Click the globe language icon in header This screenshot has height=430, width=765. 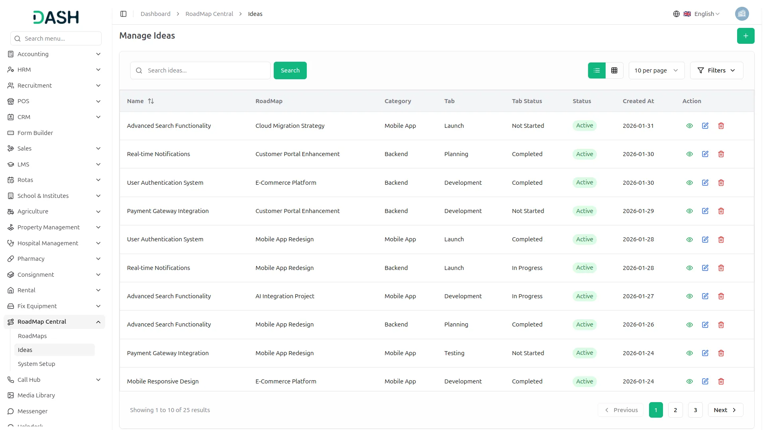[676, 14]
